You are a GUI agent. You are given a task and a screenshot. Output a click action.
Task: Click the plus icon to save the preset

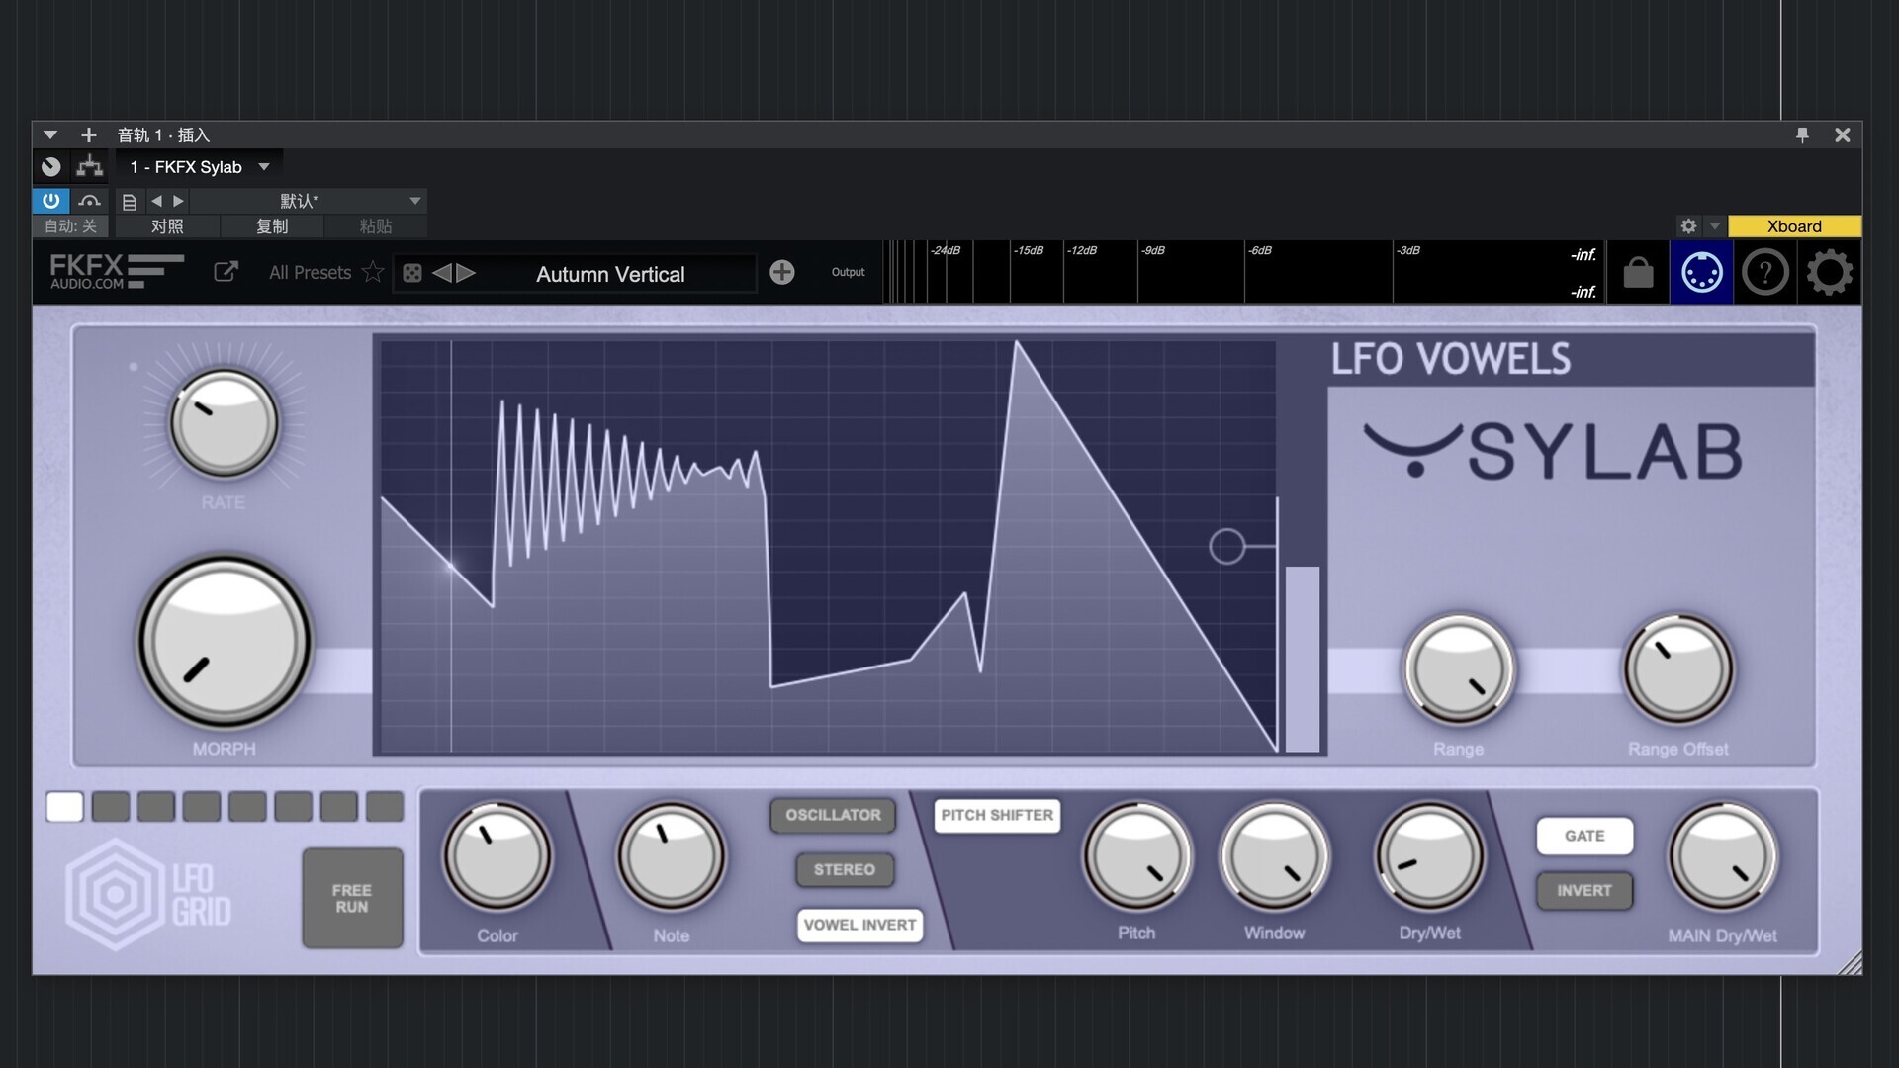(781, 272)
